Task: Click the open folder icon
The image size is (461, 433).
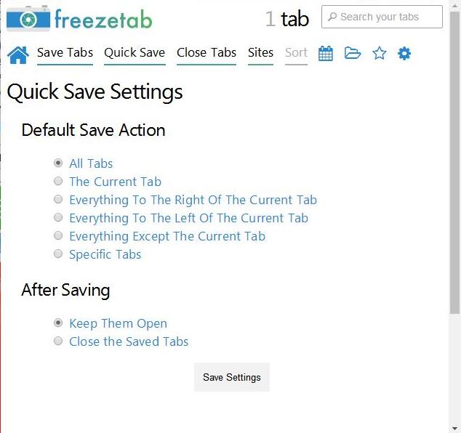Action: [x=353, y=53]
